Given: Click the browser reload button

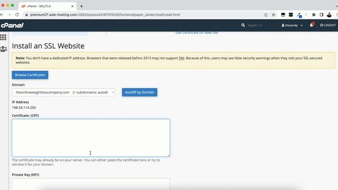Looking at the screenshot, I should [17, 15].
